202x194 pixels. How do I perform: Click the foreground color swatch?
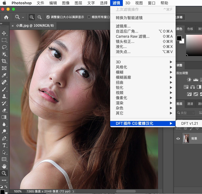coord(179,38)
